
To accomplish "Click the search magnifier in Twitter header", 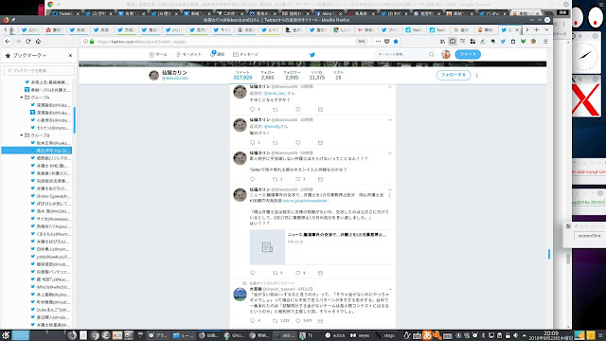I will point(432,55).
